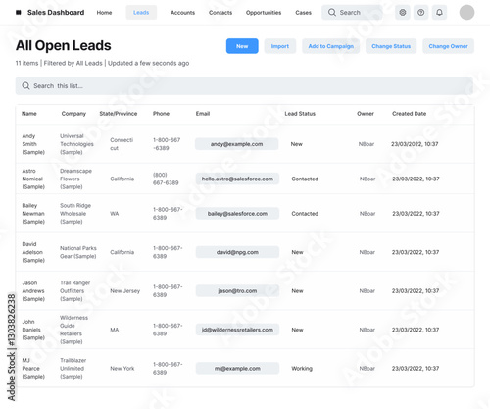The width and height of the screenshot is (490, 409).
Task: Click the New lead button
Action: pyautogui.click(x=242, y=46)
